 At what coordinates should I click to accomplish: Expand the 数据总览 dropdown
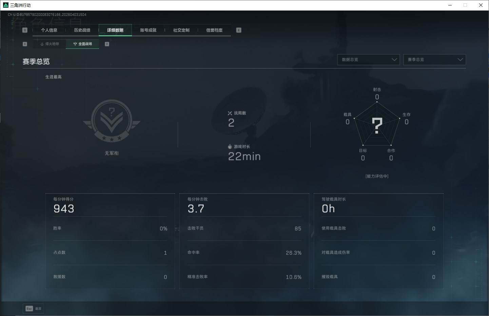pyautogui.click(x=369, y=60)
